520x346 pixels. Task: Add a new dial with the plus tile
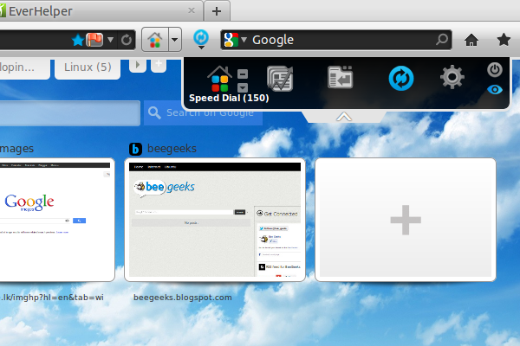(406, 220)
